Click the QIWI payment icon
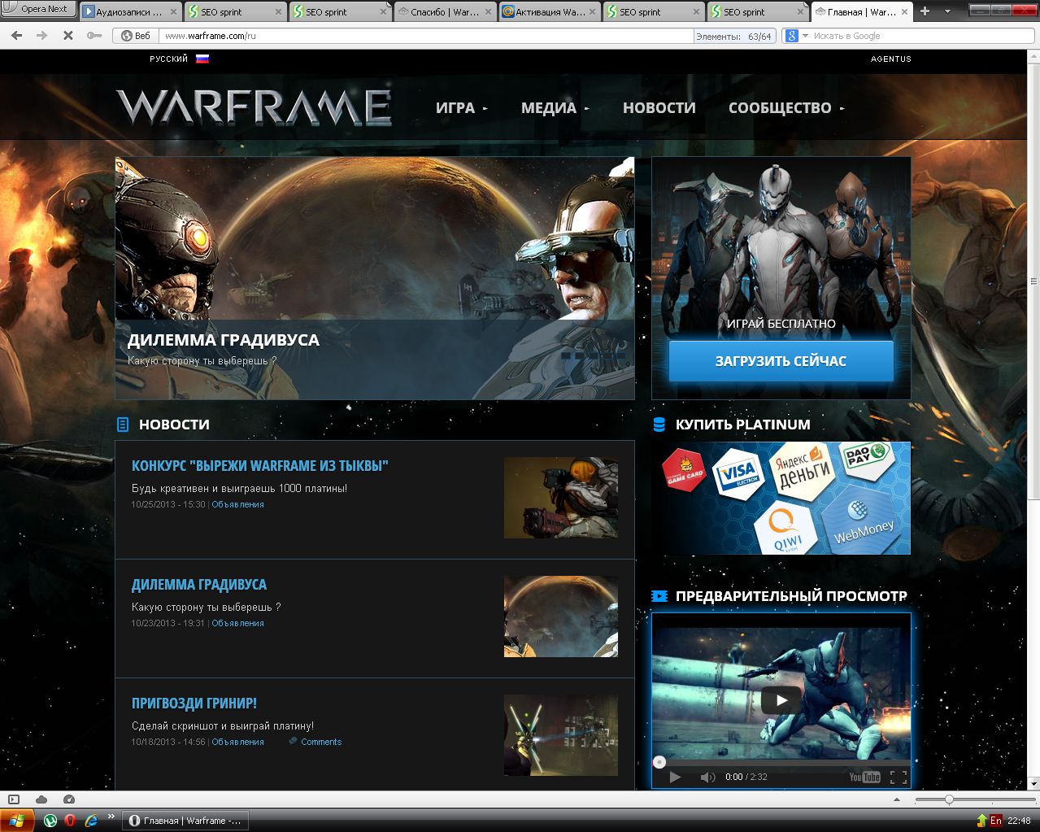Image resolution: width=1040 pixels, height=832 pixels. 786,529
